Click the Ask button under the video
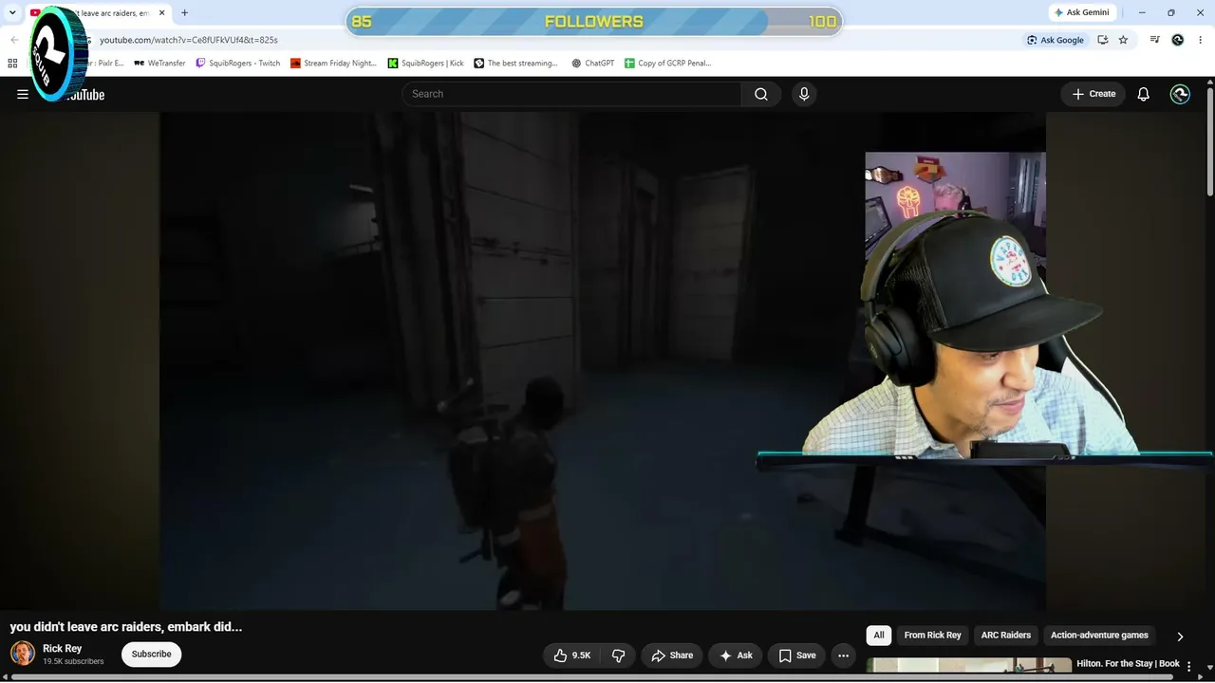This screenshot has width=1215, height=683. click(736, 655)
